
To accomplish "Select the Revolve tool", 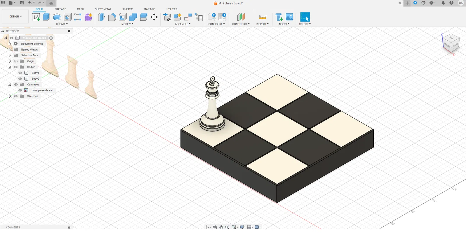I will 57,17.
